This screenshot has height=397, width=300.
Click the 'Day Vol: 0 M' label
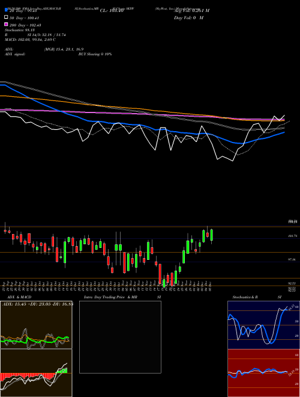pos(188,18)
